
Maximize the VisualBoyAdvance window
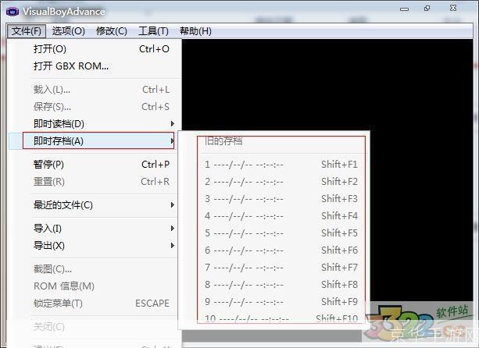pyautogui.click(x=427, y=9)
